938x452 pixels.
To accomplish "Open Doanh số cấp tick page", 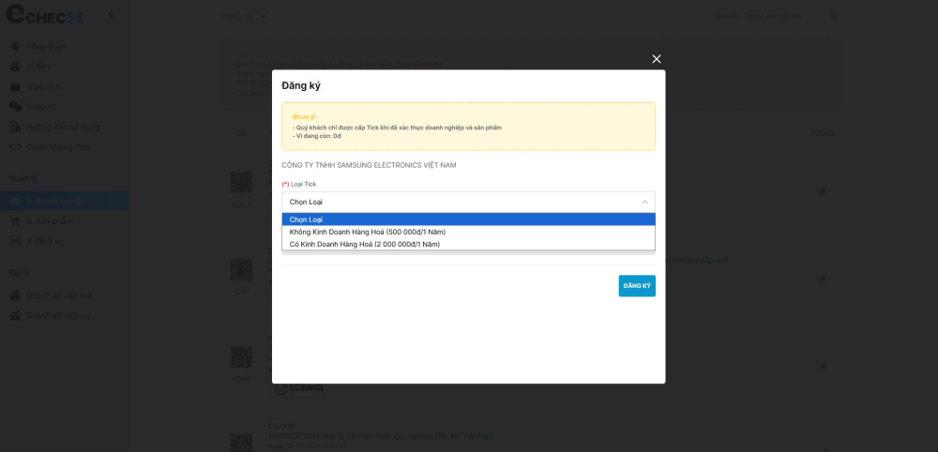I will [x=58, y=295].
